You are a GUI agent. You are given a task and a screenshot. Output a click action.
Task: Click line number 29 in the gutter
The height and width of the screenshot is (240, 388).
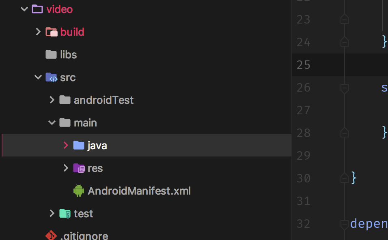(x=303, y=156)
